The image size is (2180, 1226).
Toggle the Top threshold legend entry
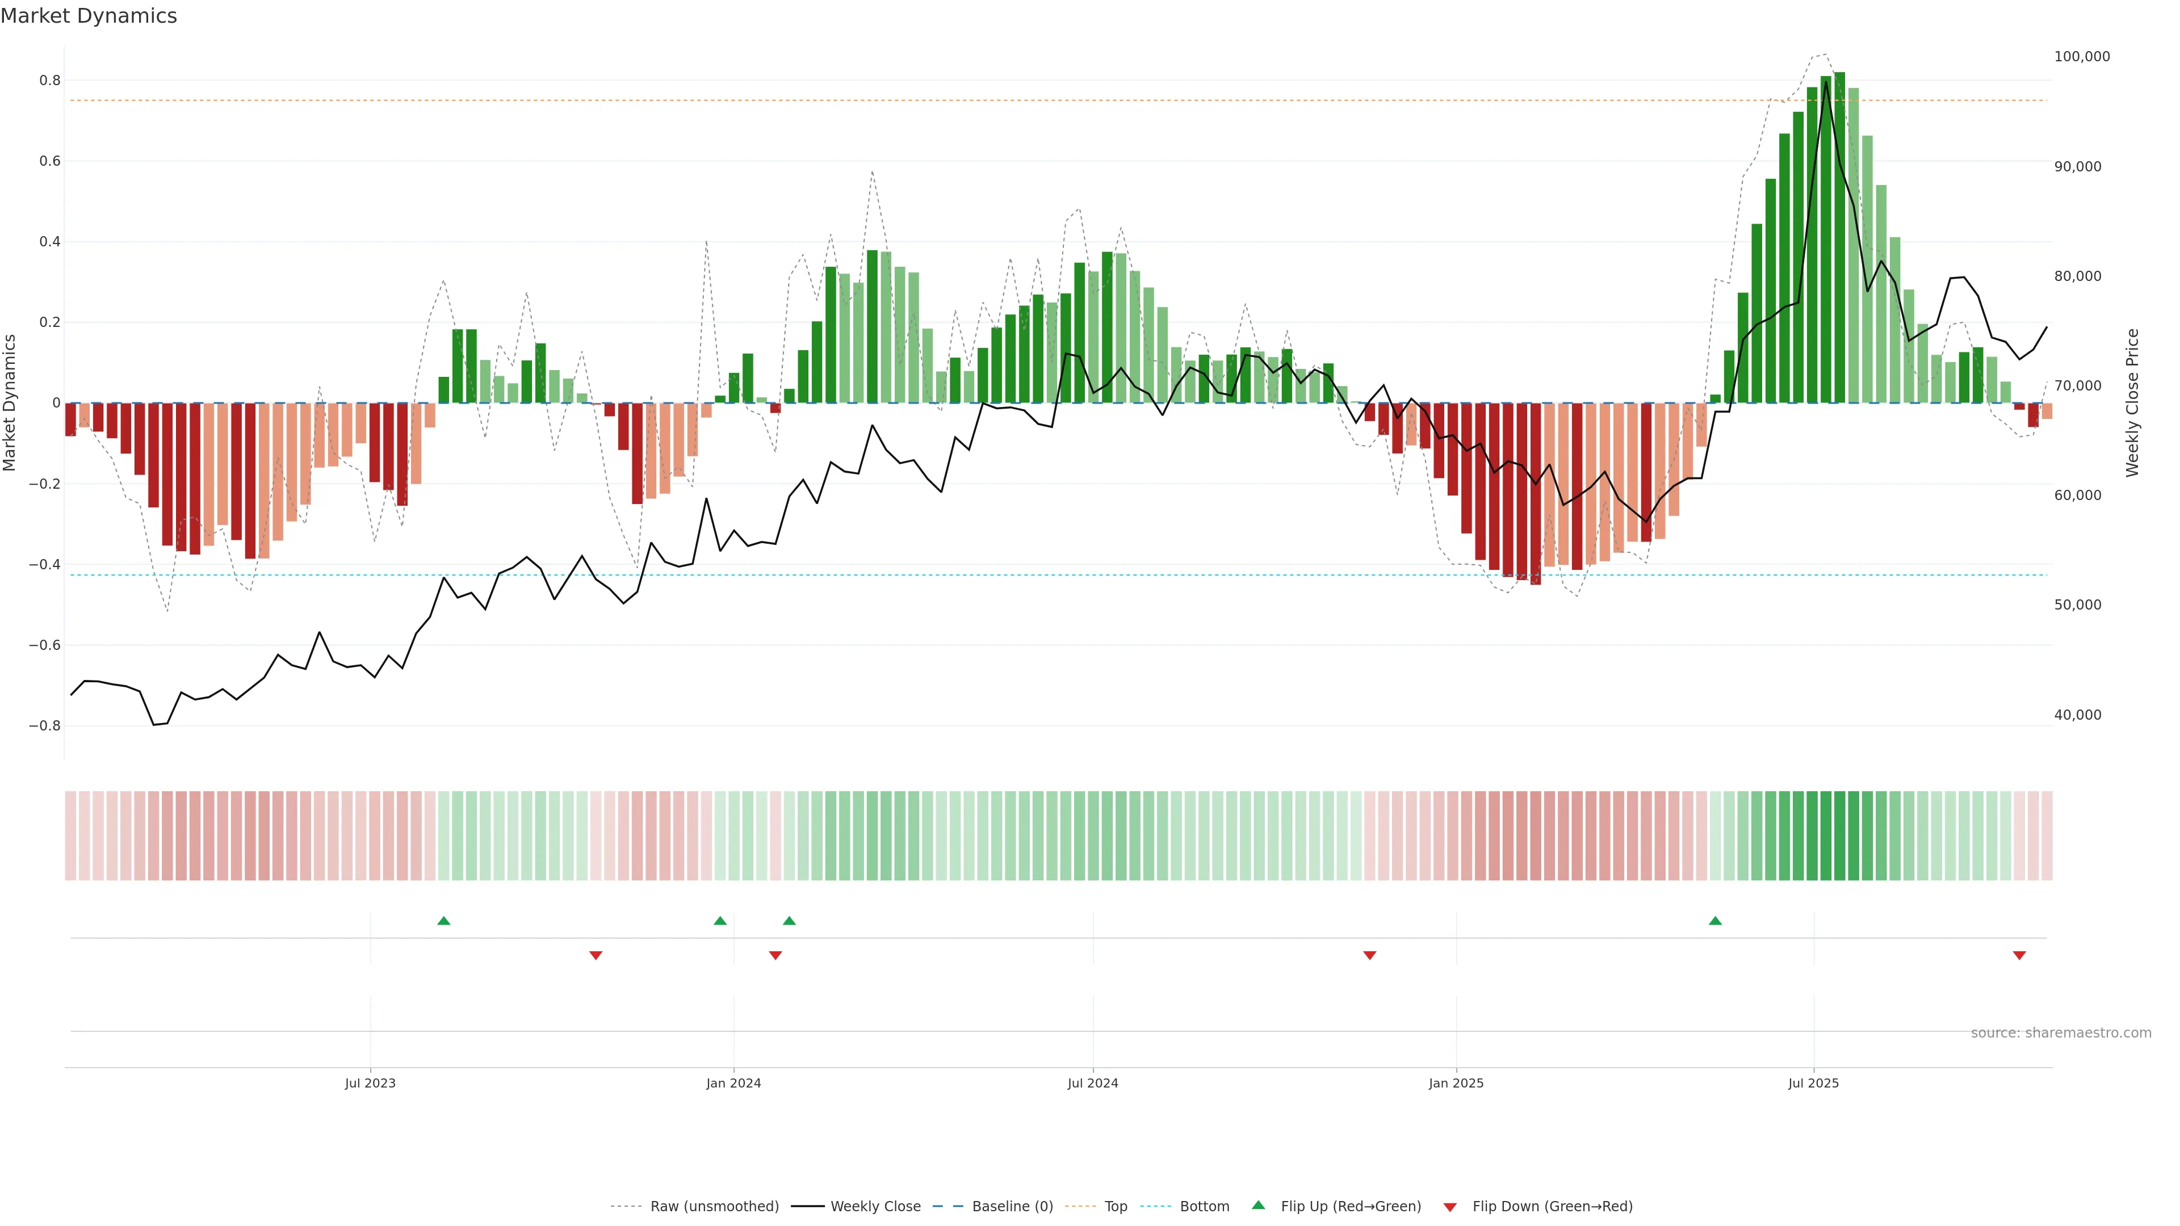[1116, 1207]
